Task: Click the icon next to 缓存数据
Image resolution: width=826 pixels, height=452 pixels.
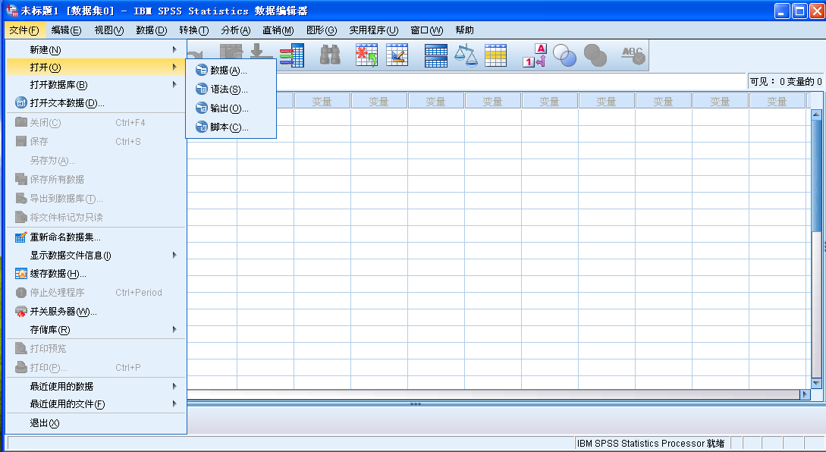Action: (21, 274)
